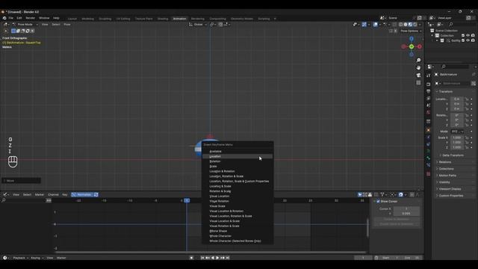
Task: Expand the Motion Paths panel
Action: pos(447,176)
